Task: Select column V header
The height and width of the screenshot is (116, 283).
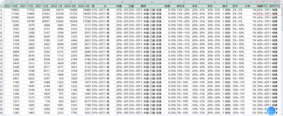Action: tap(275, 2)
